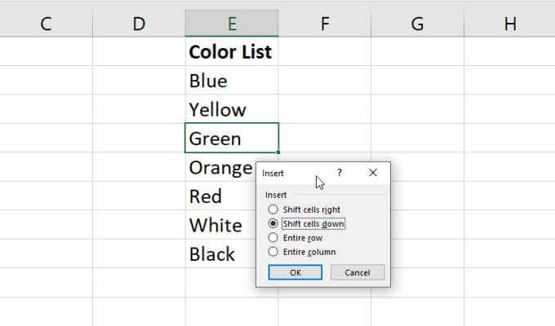Pick the Entire column radio button
Screen dimensions: 555x326
273,252
